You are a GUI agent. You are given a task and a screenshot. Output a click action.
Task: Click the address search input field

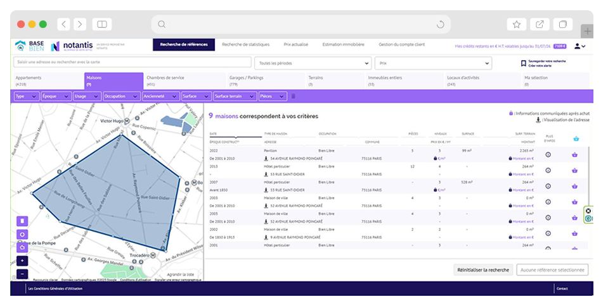[x=132, y=63]
